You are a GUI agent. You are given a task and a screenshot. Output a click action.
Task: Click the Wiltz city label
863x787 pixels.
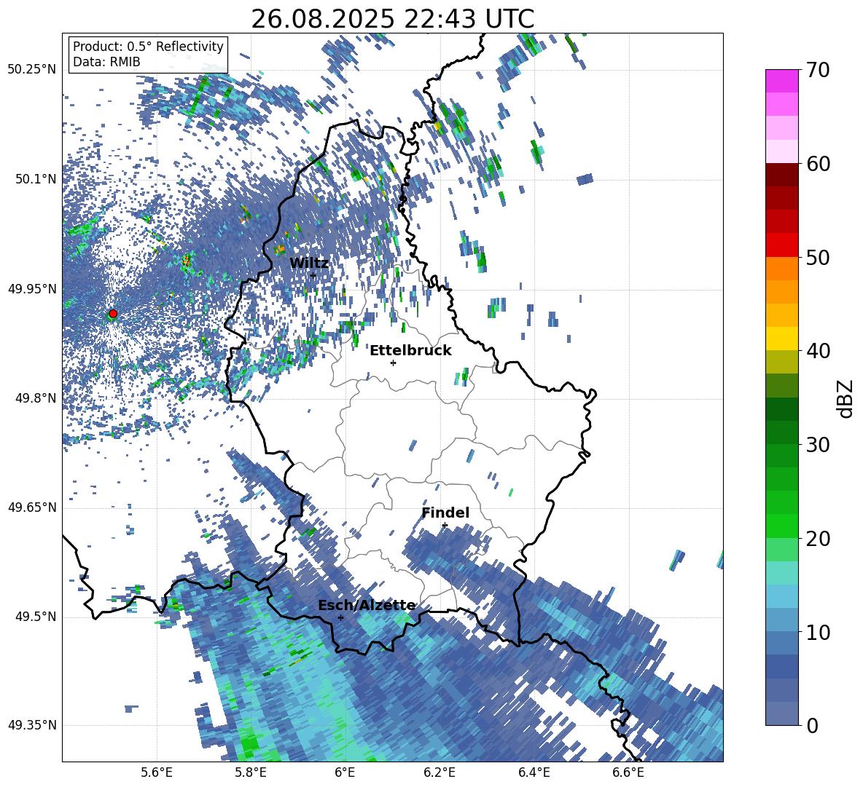point(309,264)
